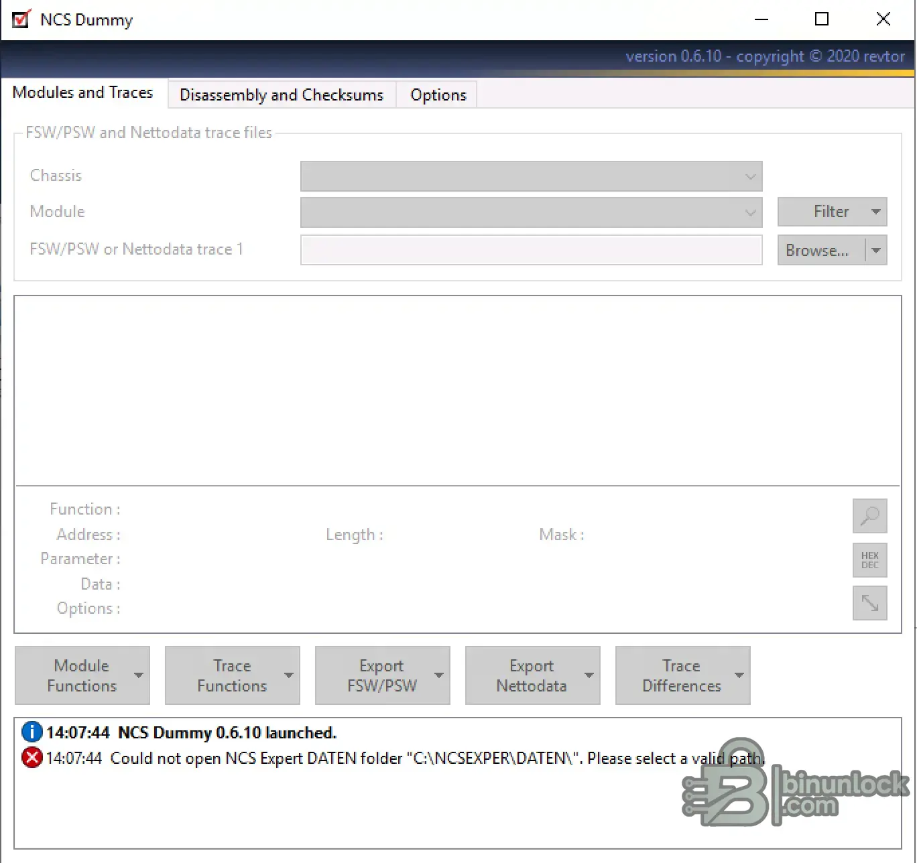Open Export FSW/PSW dropdown arrow
The image size is (917, 863).
[x=439, y=675]
